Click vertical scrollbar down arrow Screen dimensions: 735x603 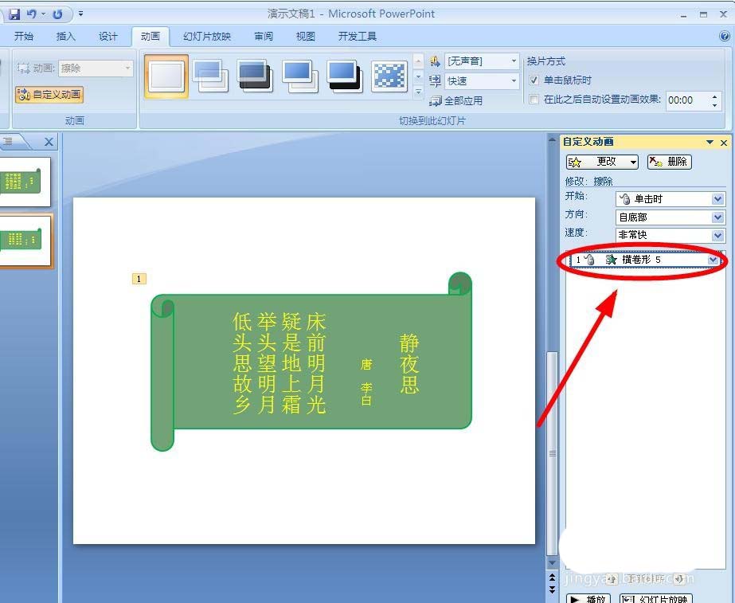(553, 562)
